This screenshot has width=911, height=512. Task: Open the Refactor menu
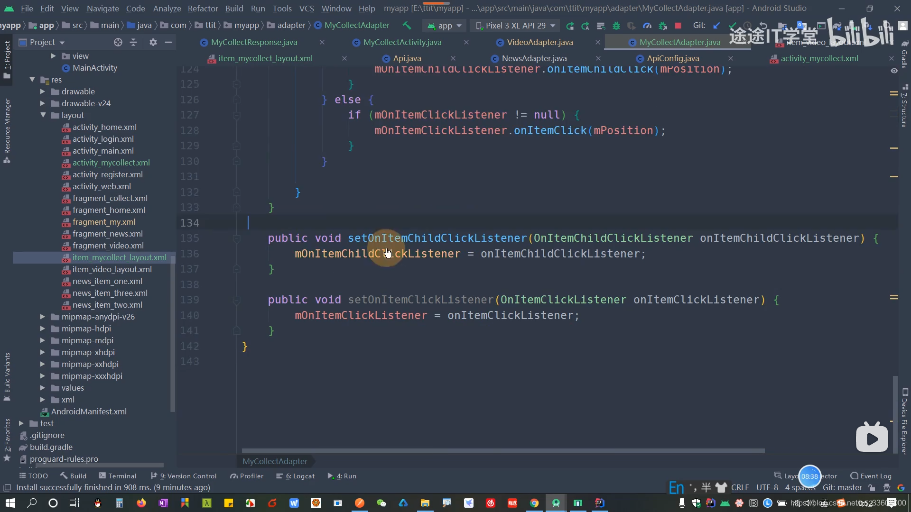click(x=203, y=9)
